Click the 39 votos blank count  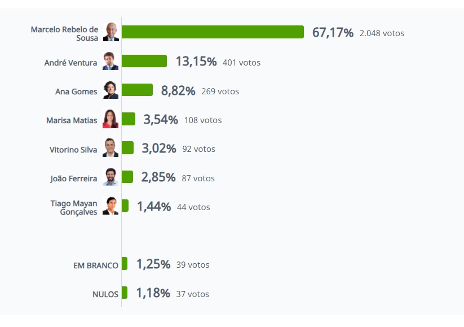point(192,265)
